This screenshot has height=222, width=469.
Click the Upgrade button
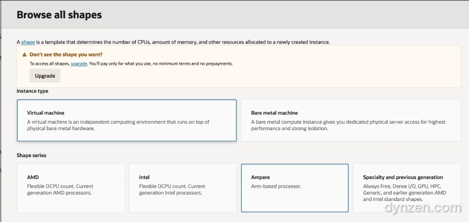pos(45,76)
